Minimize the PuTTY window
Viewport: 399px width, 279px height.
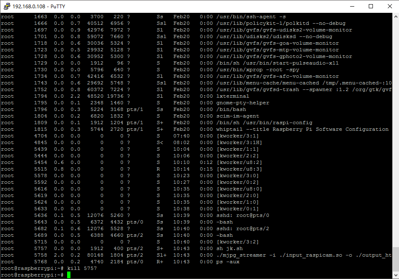point(352,6)
